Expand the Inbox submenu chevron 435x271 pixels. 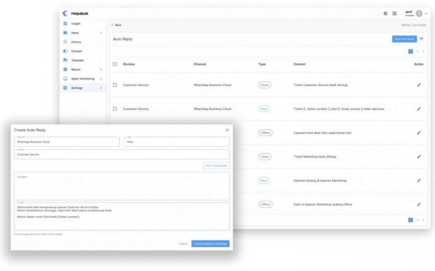point(101,33)
